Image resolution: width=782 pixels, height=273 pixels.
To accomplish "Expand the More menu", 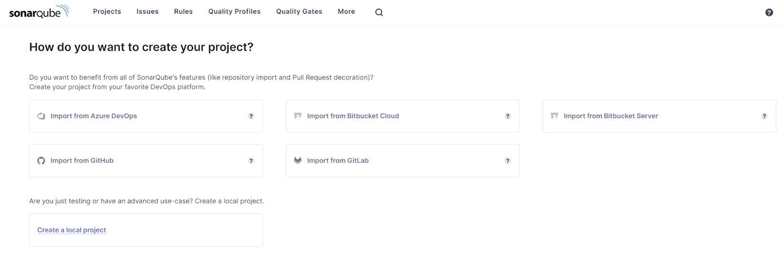I will tap(346, 12).
